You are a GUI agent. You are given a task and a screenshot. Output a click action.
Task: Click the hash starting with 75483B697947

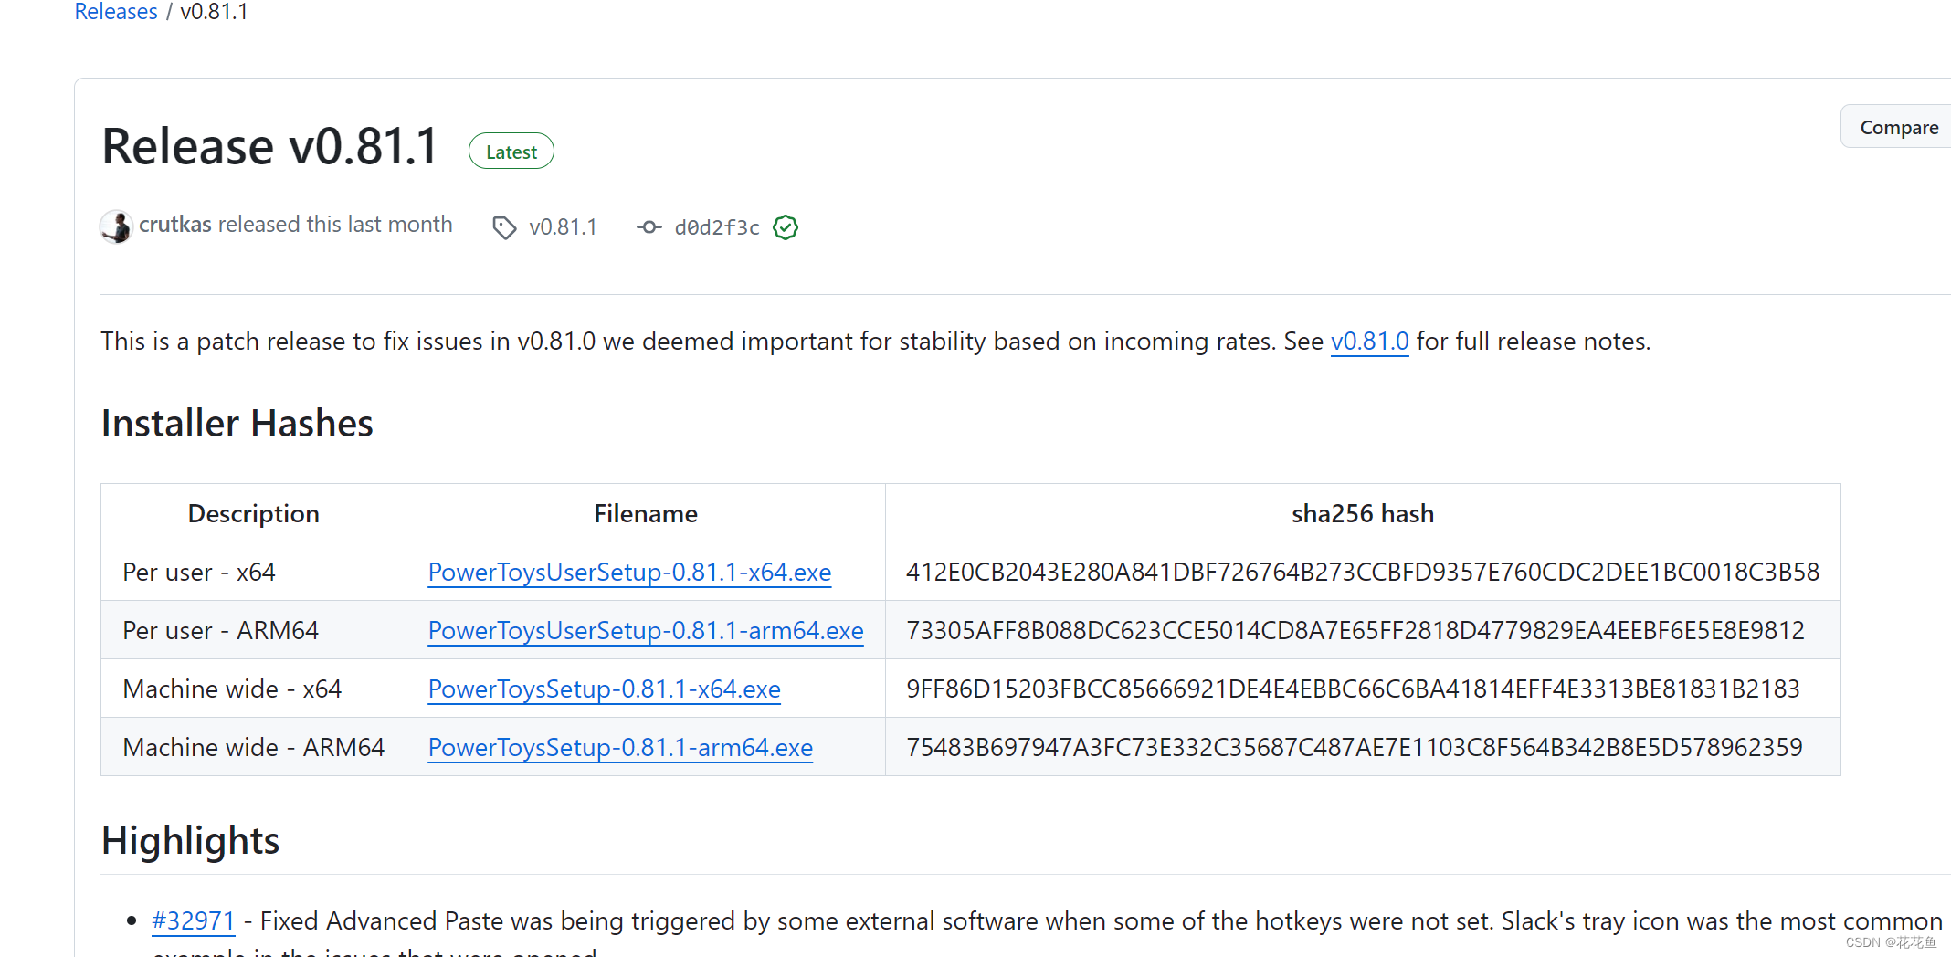coord(1355,748)
